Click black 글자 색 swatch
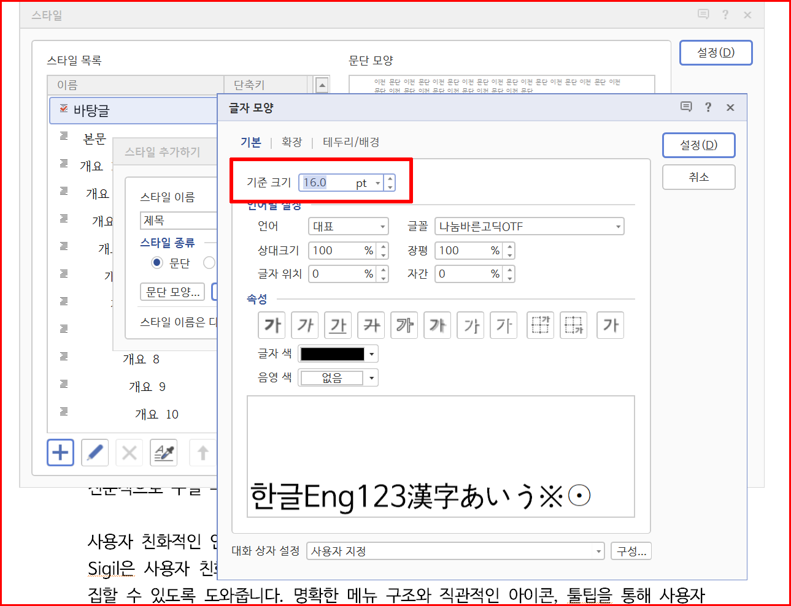791x606 pixels. point(332,354)
